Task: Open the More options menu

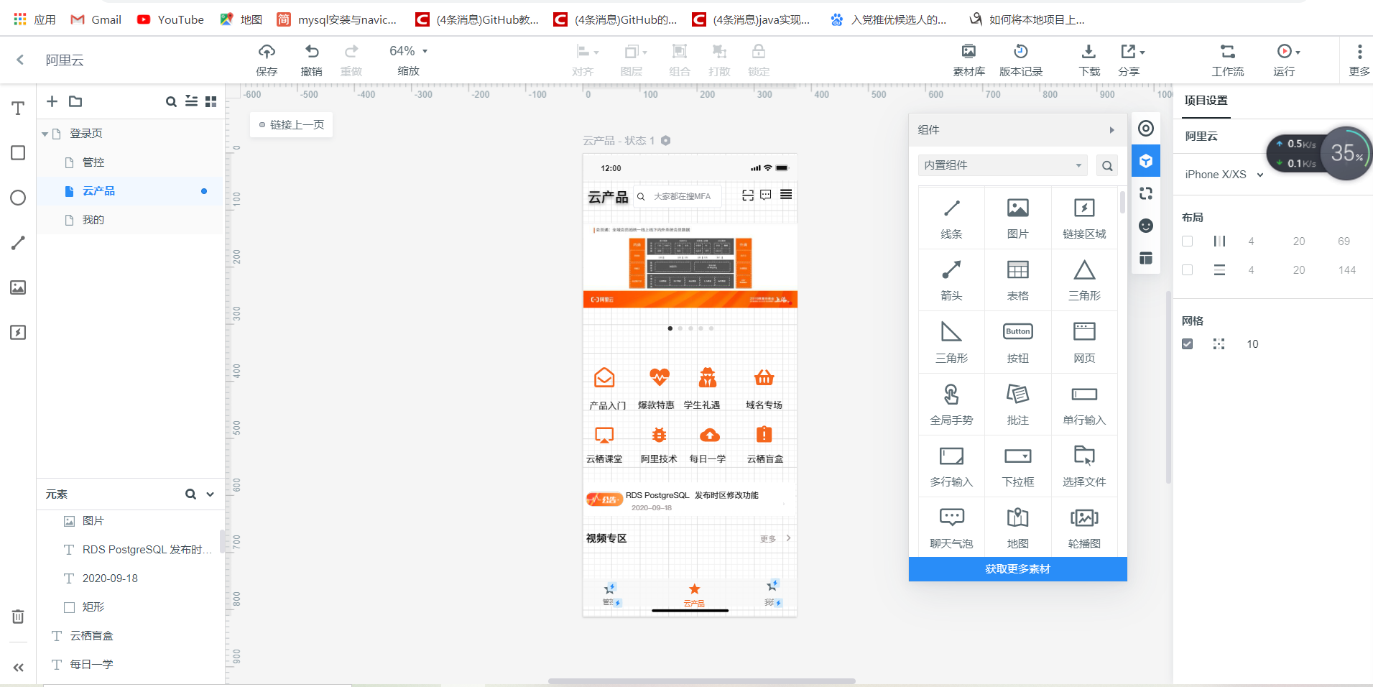Action: 1359,60
